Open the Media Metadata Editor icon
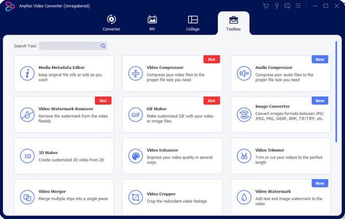 click(27, 73)
